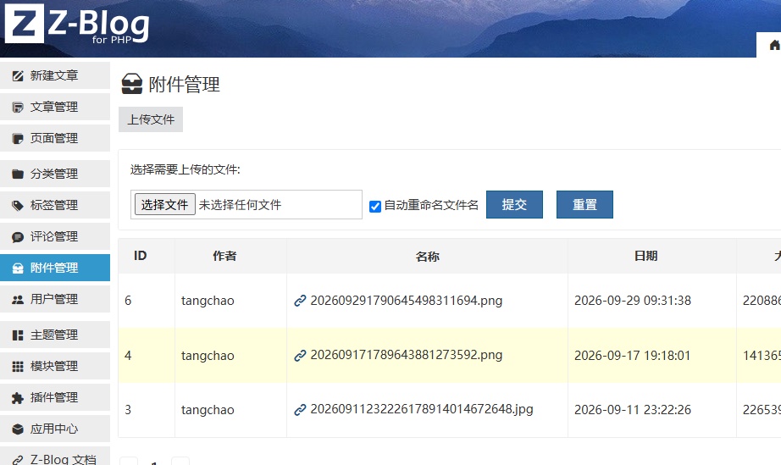Open 应用中心 in the sidebar
This screenshot has height=465, width=781.
(55, 429)
